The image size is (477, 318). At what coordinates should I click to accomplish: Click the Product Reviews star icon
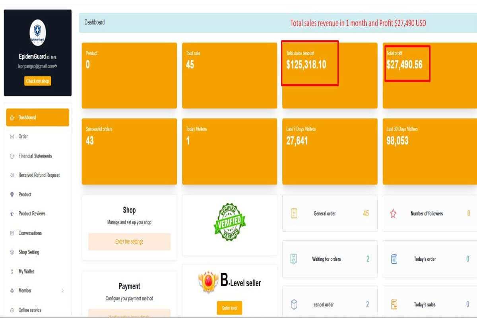(12, 214)
